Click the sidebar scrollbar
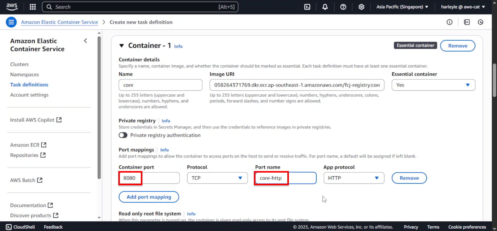The width and height of the screenshot is (497, 231). 99,107
